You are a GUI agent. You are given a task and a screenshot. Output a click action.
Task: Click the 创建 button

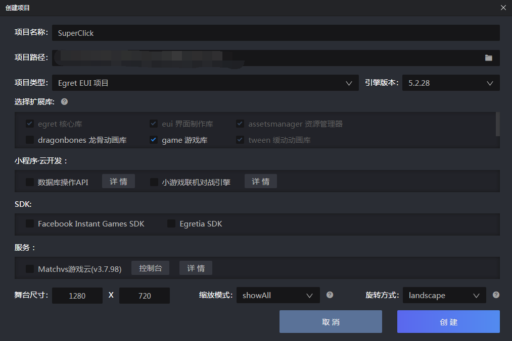(x=448, y=321)
